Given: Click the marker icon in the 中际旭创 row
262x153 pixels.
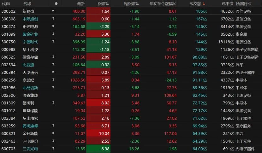Looking at the screenshot, I should 53,19.
